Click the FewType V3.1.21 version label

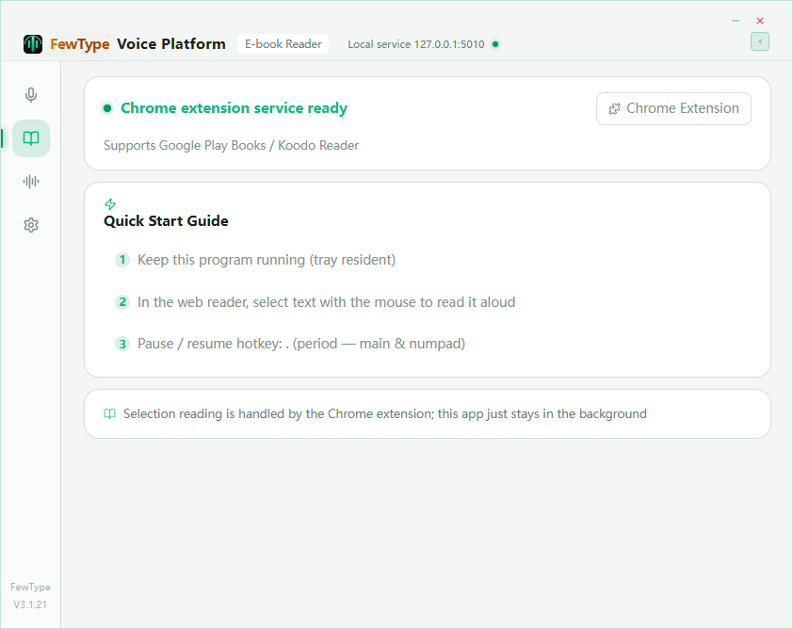30,596
